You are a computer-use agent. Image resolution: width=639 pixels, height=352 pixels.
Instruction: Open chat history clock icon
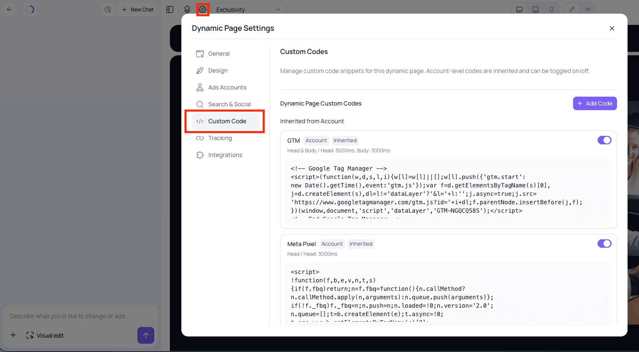pyautogui.click(x=108, y=9)
